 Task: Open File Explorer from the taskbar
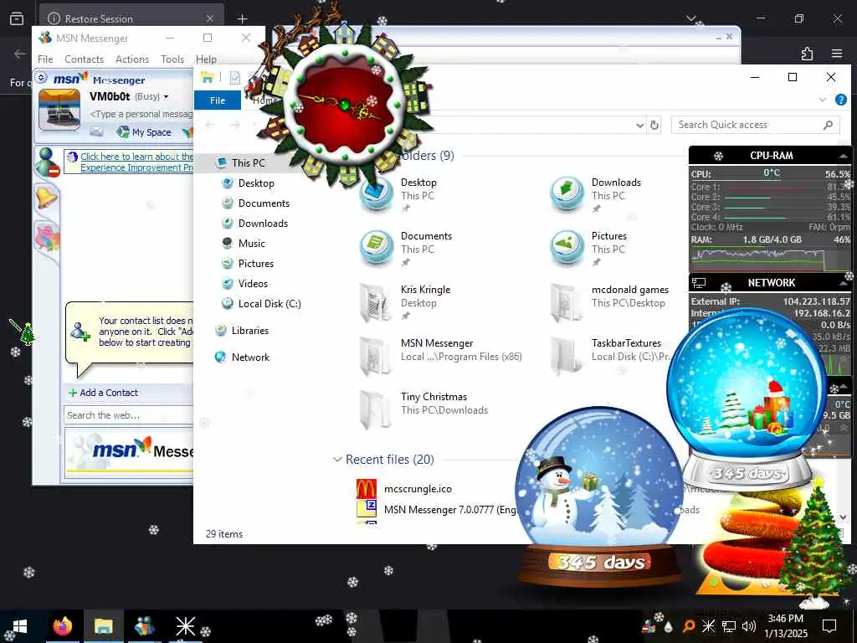[103, 626]
